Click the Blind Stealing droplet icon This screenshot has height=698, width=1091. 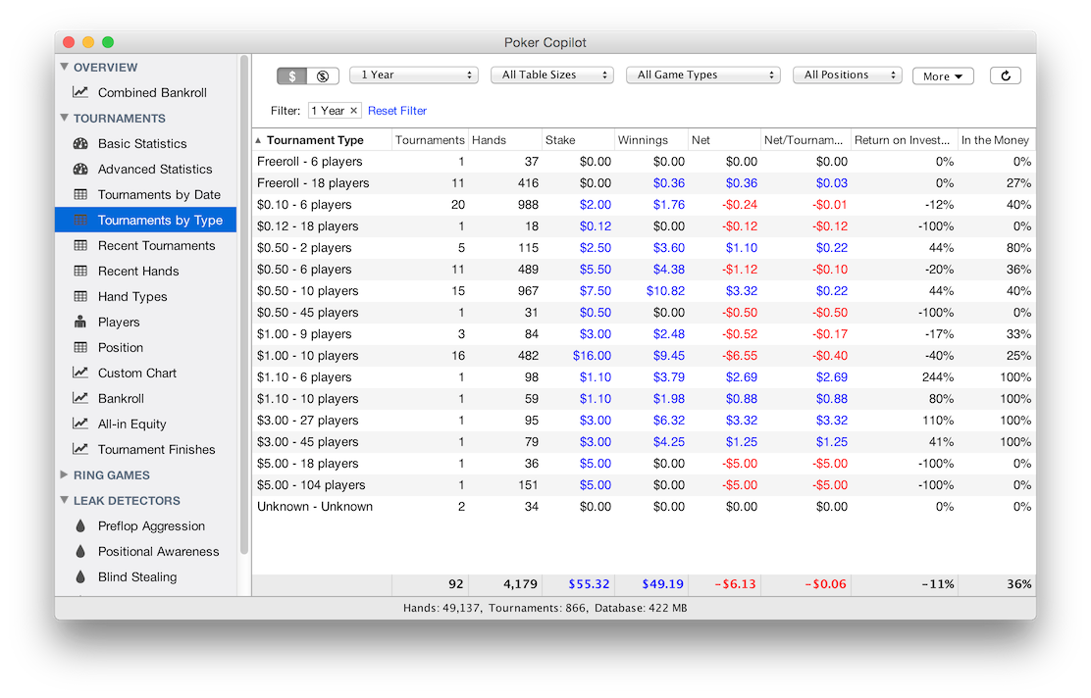[80, 576]
